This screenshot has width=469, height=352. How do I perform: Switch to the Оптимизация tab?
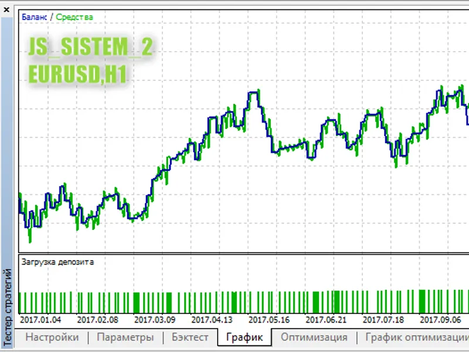coord(314,337)
